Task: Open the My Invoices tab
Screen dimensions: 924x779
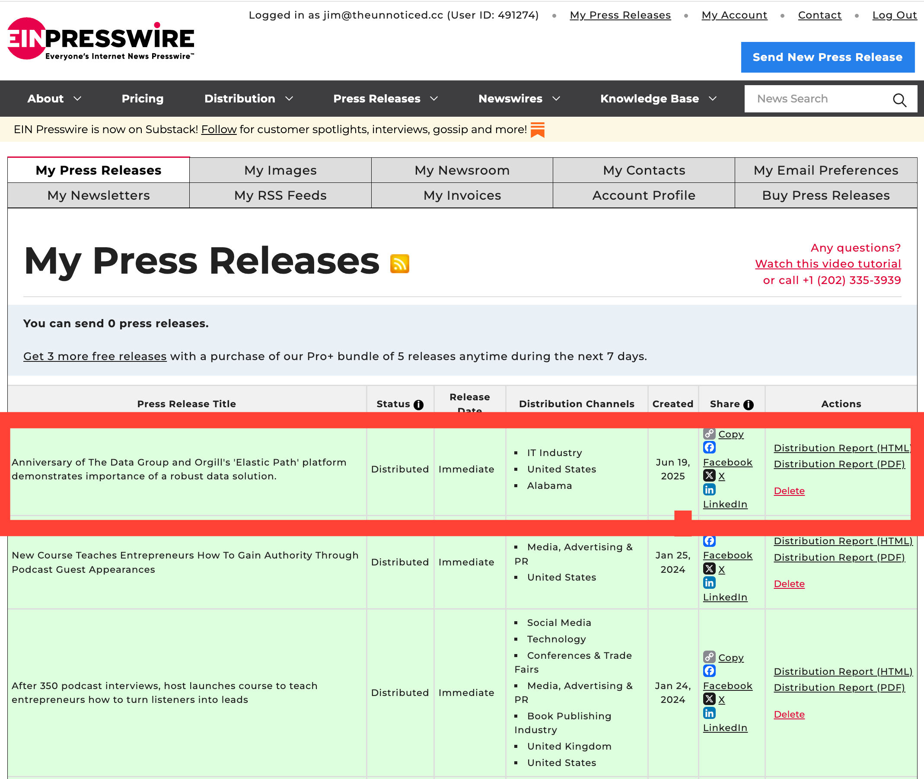Action: point(462,195)
